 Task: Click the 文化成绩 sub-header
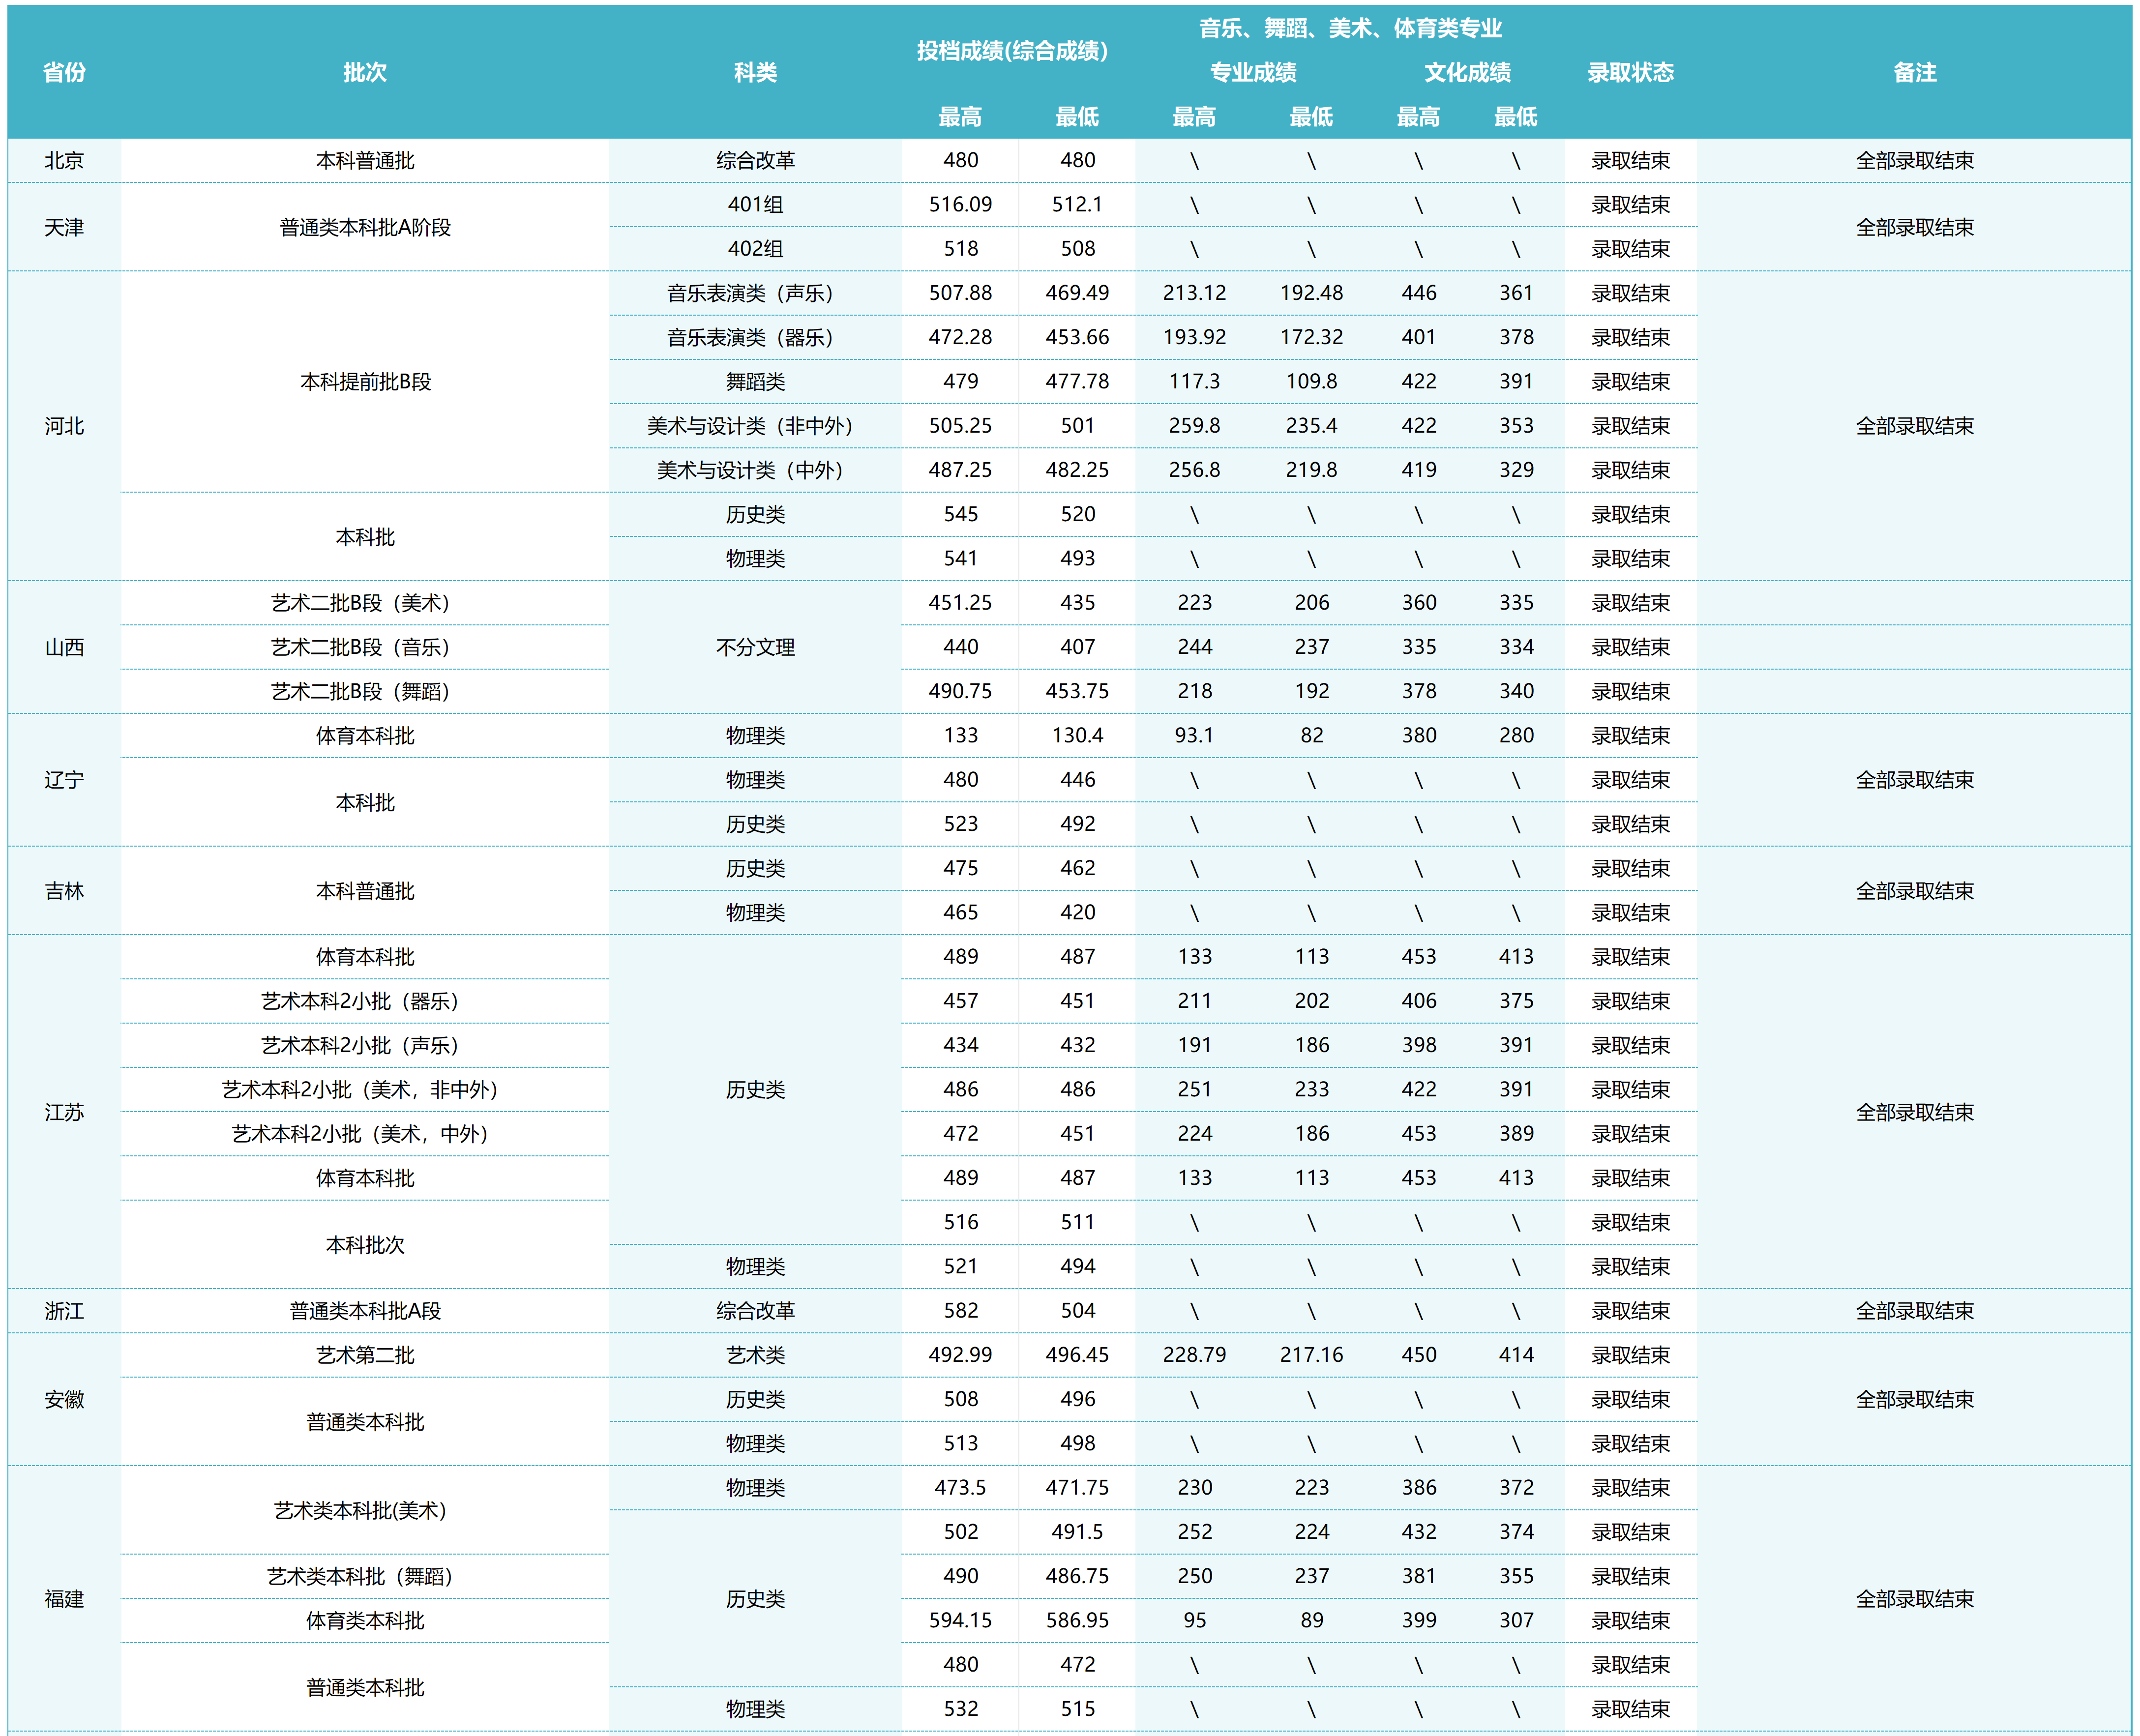tap(1467, 72)
